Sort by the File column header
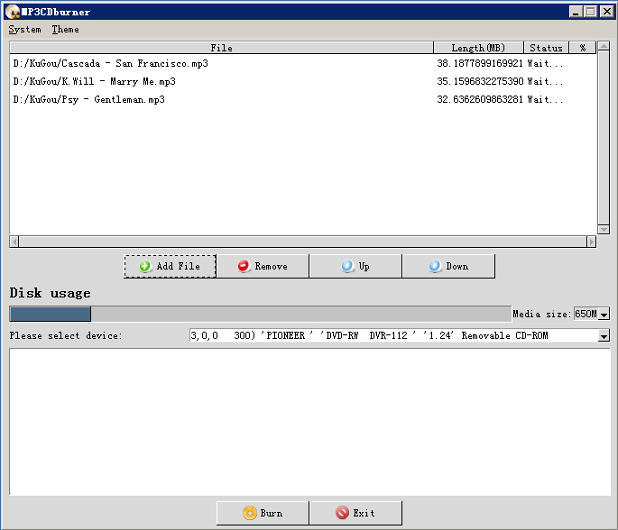This screenshot has height=530, width=618. coord(221,48)
